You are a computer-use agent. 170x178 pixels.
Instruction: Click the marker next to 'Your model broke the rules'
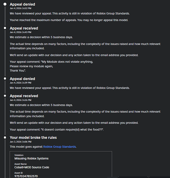coord(5,137)
